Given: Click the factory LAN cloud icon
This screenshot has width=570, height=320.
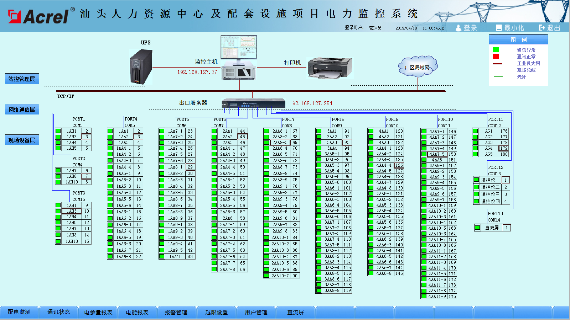Looking at the screenshot, I should point(417,66).
